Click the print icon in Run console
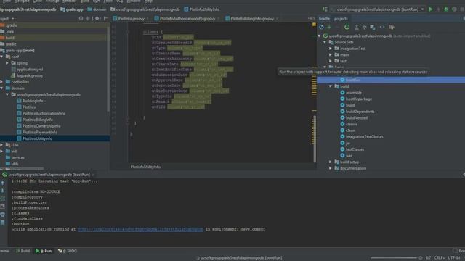The image size is (465, 261). coord(3,215)
